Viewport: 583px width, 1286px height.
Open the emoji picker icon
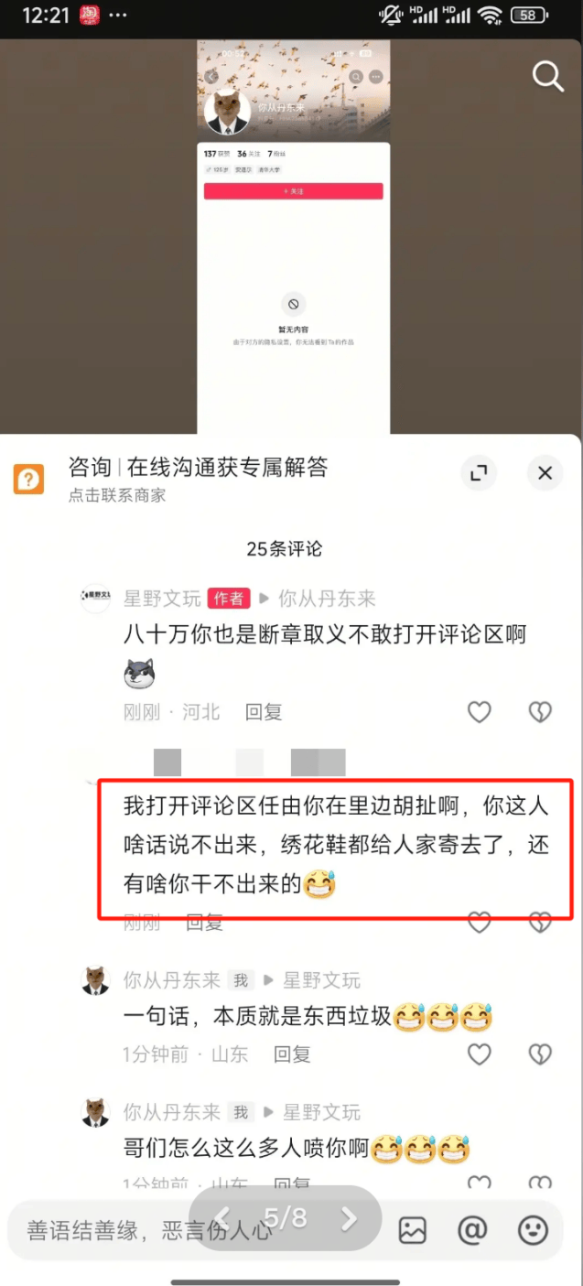tap(533, 1230)
